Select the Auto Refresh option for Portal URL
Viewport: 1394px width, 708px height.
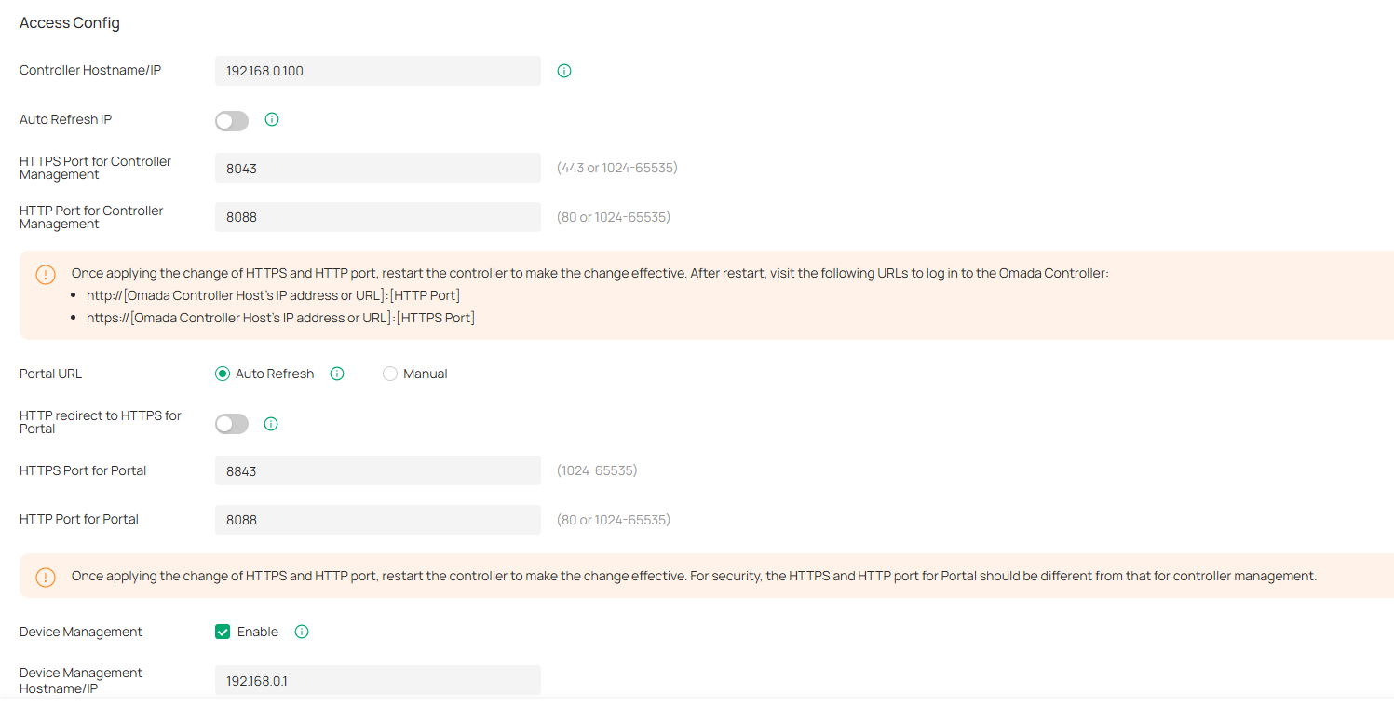[x=223, y=373]
